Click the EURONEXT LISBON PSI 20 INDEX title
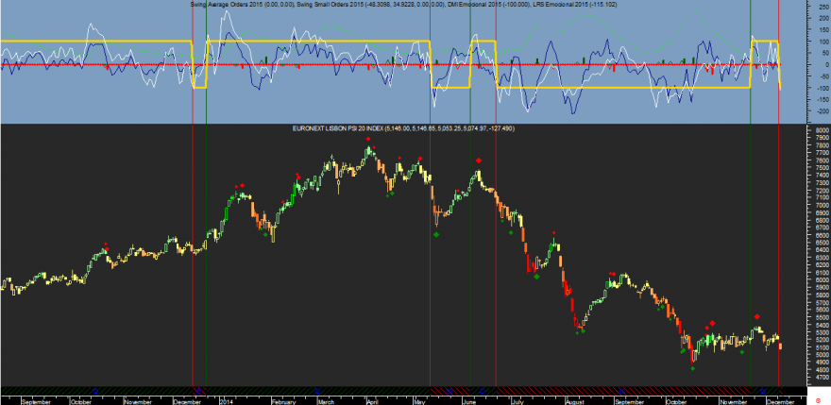This screenshot has height=405, width=831. pyautogui.click(x=337, y=128)
